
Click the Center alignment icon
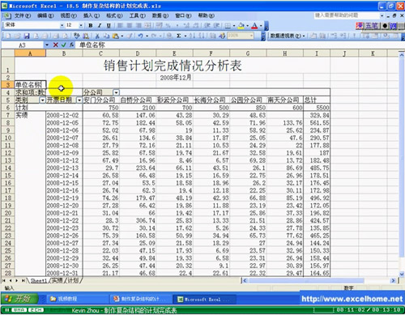coord(130,26)
